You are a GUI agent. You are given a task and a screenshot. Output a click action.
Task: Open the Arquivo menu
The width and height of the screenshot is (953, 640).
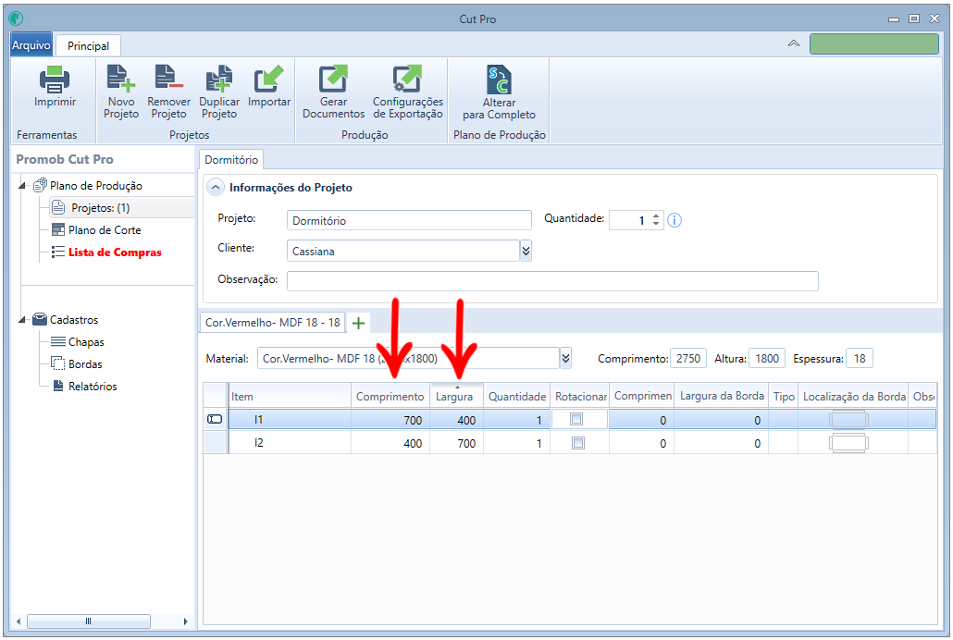click(31, 45)
